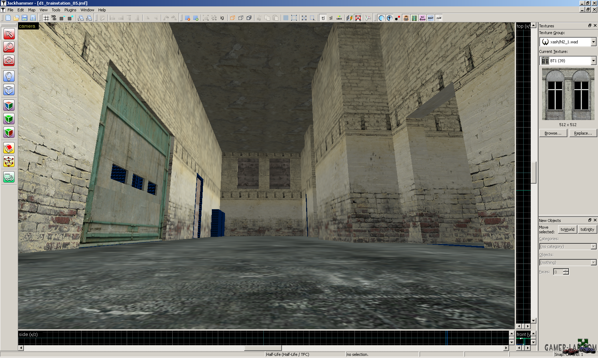This screenshot has height=358, width=598.
Task: Activate the Clipping tool
Action: (9, 148)
